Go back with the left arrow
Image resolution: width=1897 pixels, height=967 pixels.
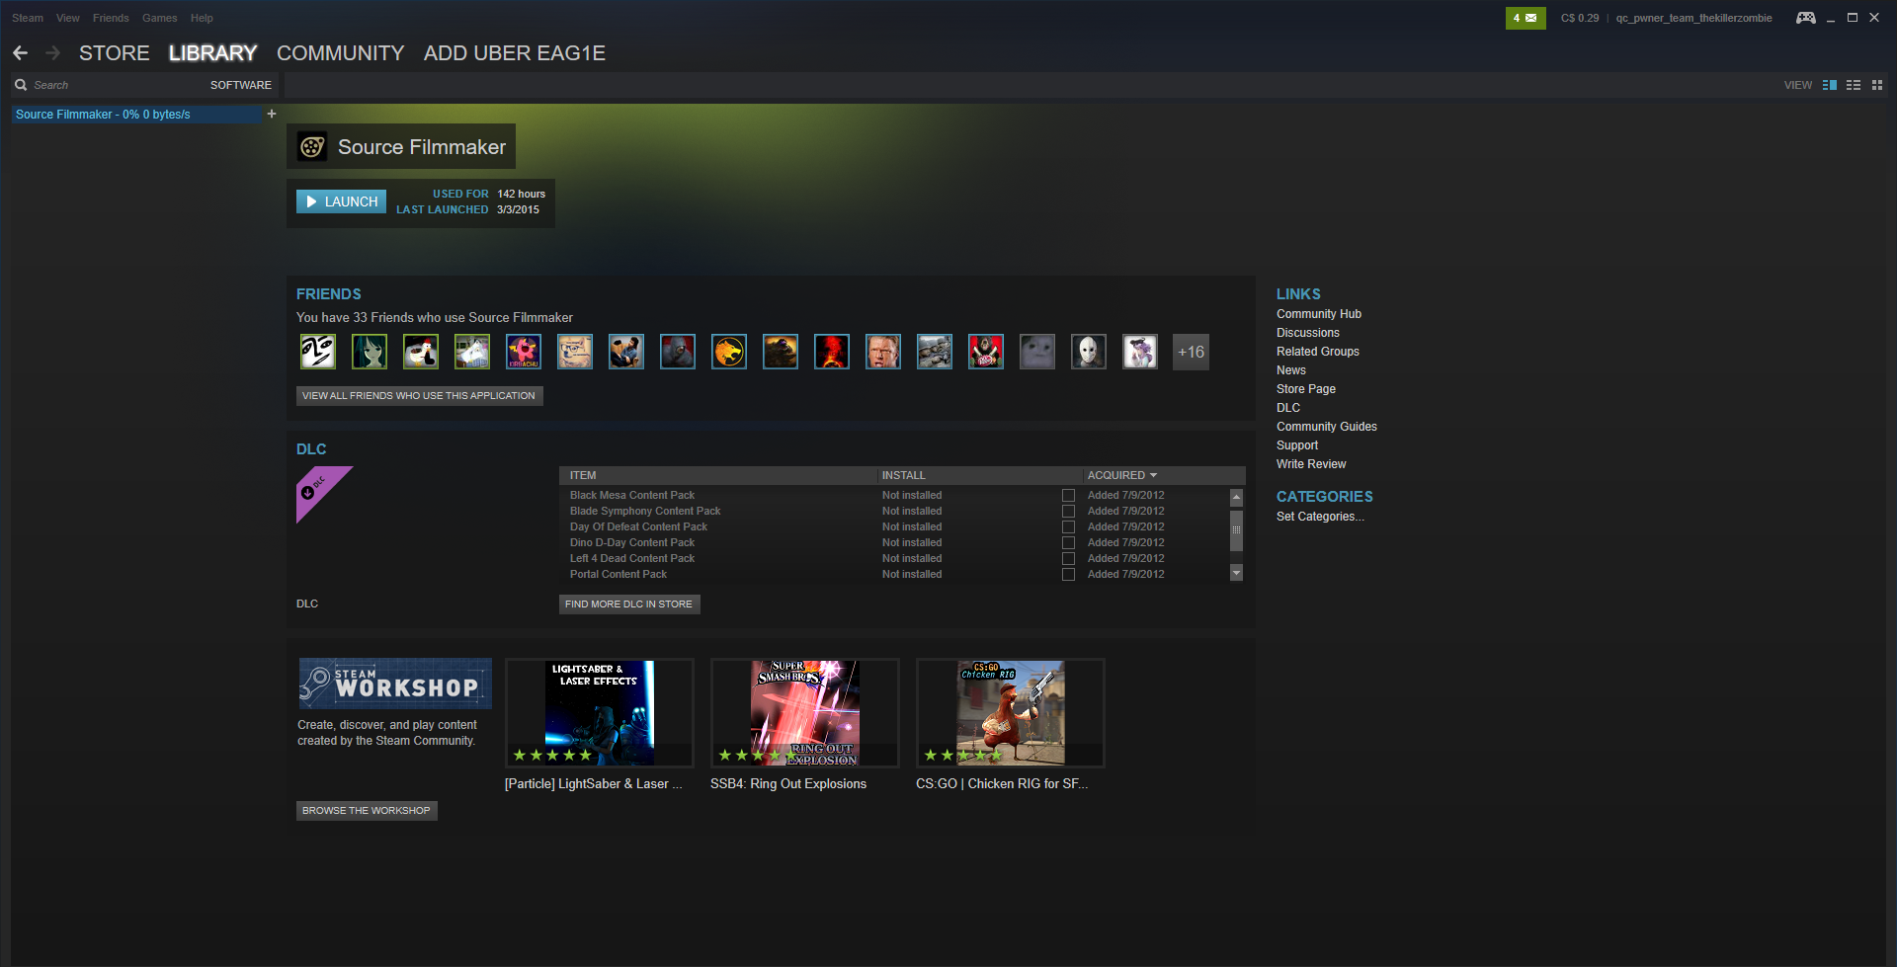tap(21, 53)
